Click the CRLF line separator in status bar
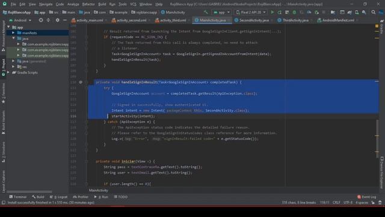 pos(336,203)
